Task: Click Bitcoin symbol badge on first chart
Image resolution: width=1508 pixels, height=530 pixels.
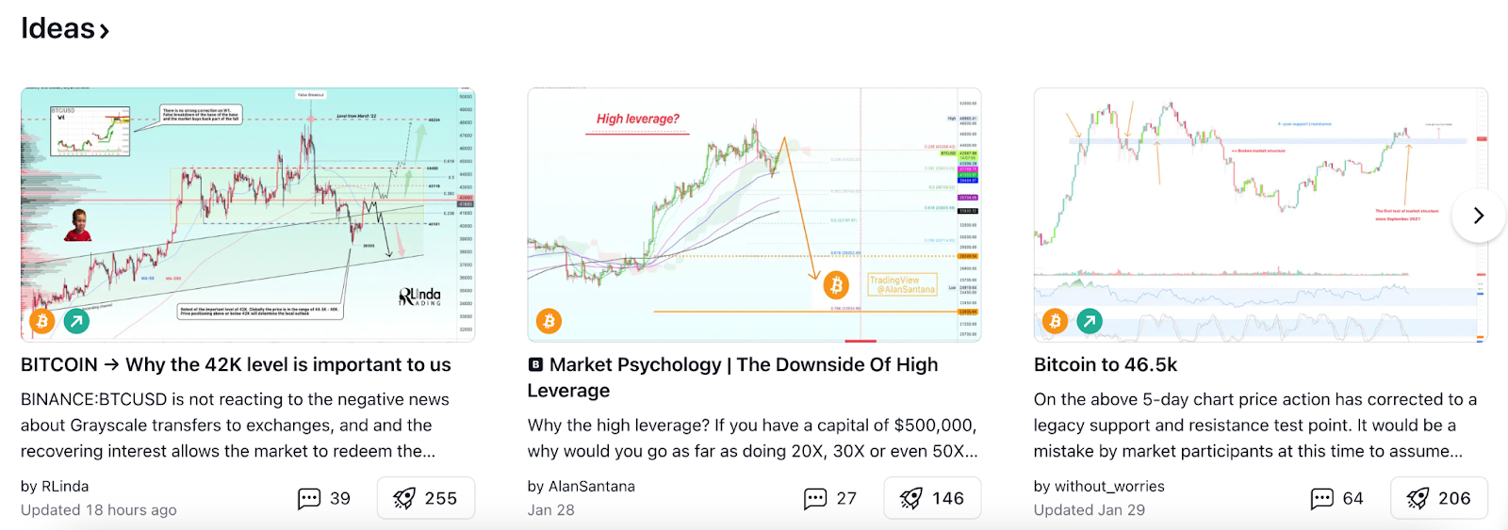Action: coord(42,321)
